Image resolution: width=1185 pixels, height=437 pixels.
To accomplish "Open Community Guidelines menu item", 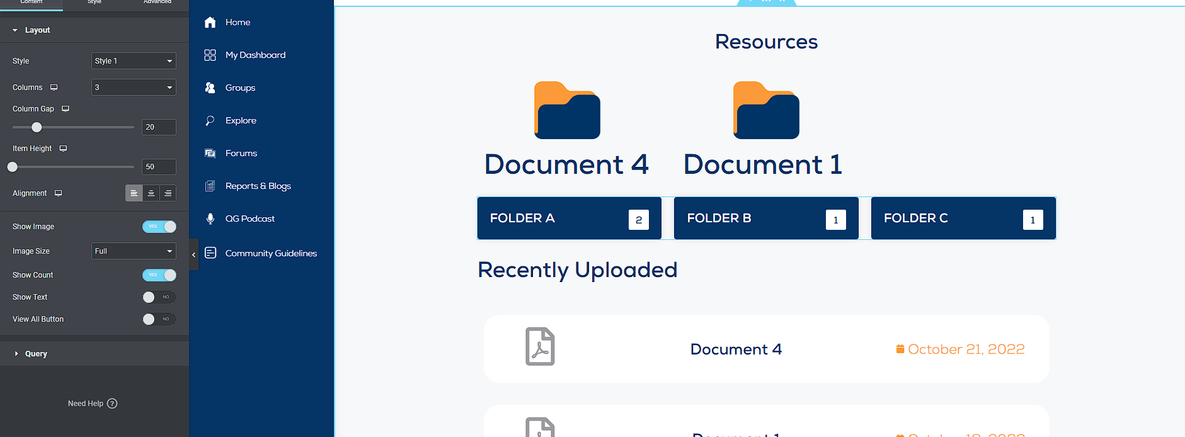I will coord(271,253).
